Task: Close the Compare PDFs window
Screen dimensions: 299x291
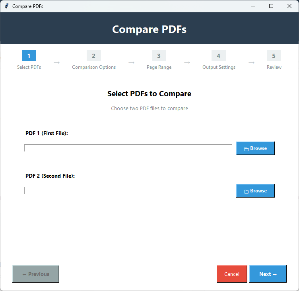Action: 289,6
